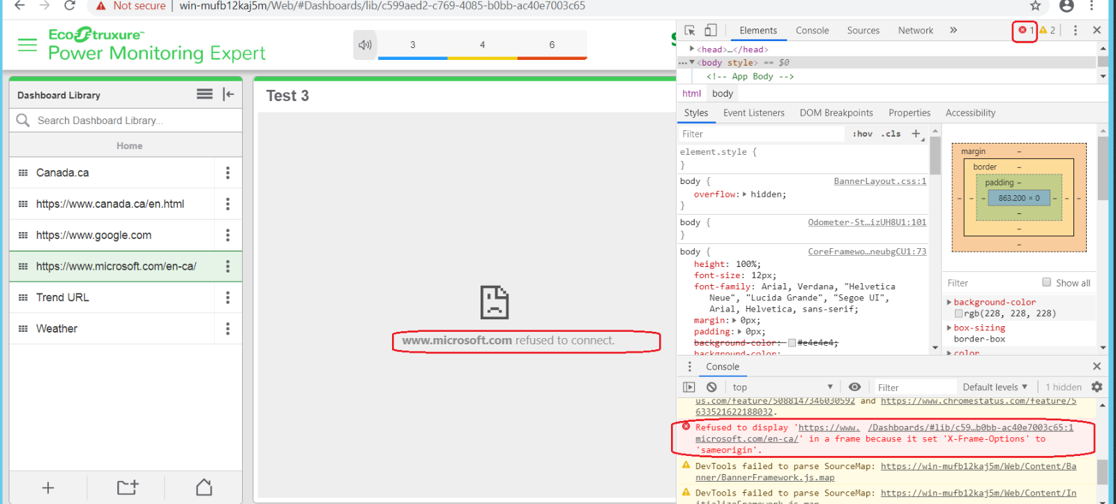Viewport: 1116px width, 504px height.
Task: Create a new folder in the library
Action: (x=128, y=487)
